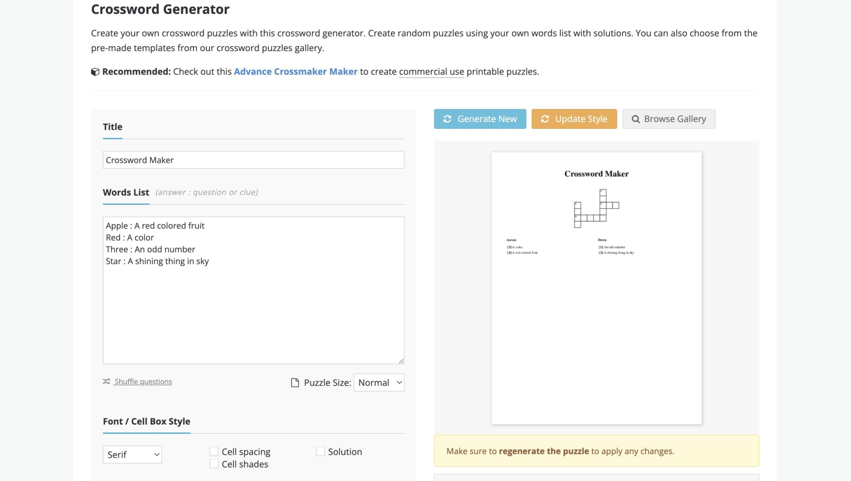The width and height of the screenshot is (851, 481).
Task: Click the magnifier icon on Browse Gallery
Action: (635, 119)
